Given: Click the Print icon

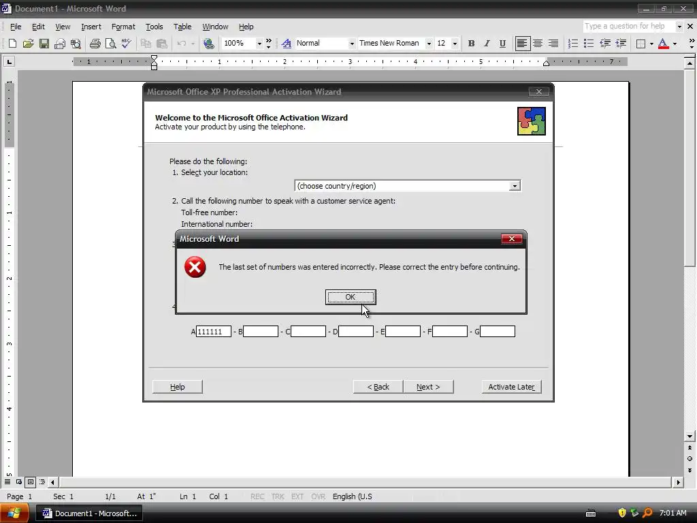Looking at the screenshot, I should pyautogui.click(x=95, y=43).
